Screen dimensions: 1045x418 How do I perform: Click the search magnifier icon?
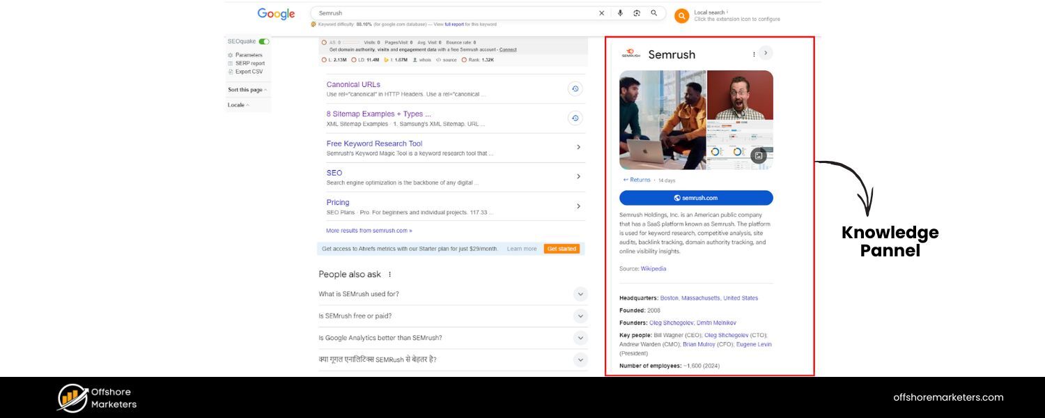tap(653, 13)
